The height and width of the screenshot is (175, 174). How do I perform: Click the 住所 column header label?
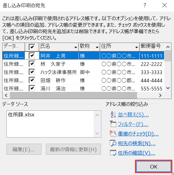point(106,46)
